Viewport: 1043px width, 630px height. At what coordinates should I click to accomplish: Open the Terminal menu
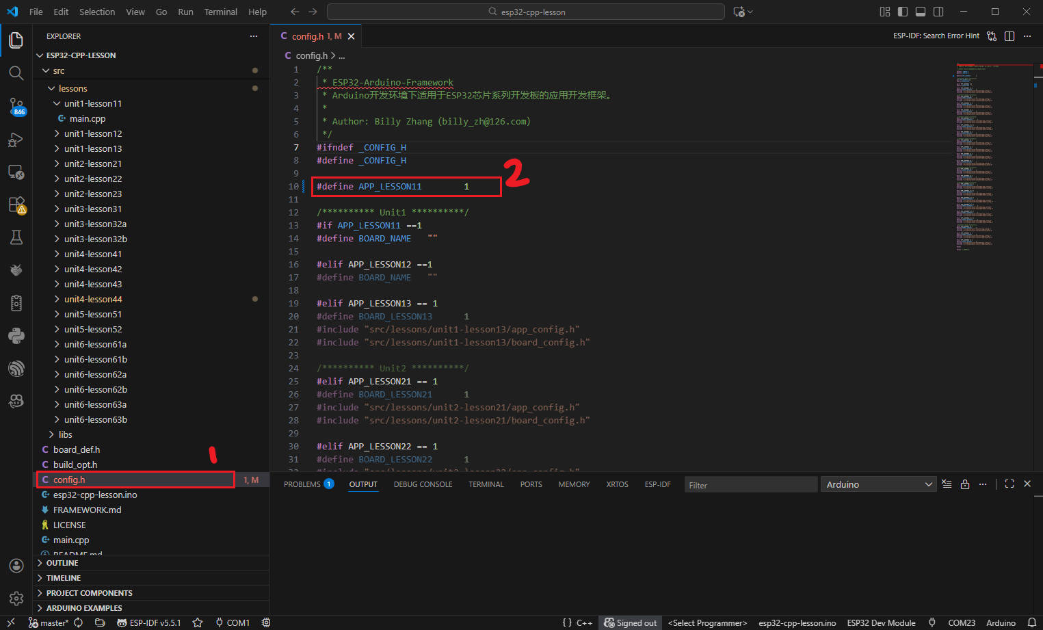coord(220,12)
